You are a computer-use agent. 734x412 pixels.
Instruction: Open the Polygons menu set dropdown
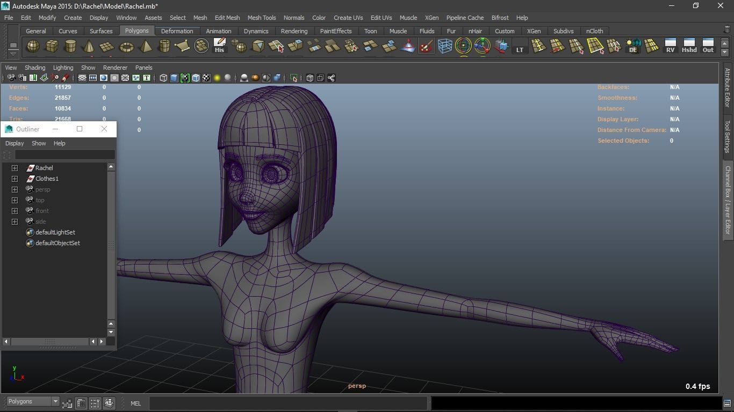32,401
